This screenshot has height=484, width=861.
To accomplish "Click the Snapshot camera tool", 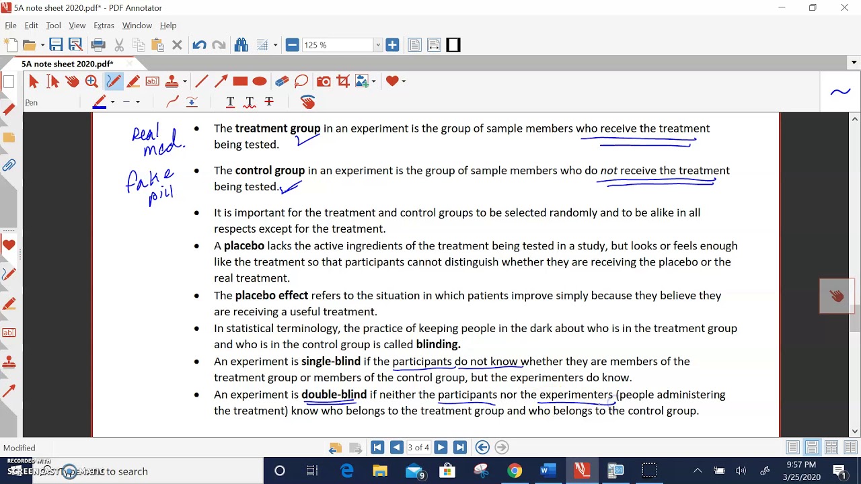I will pos(324,81).
